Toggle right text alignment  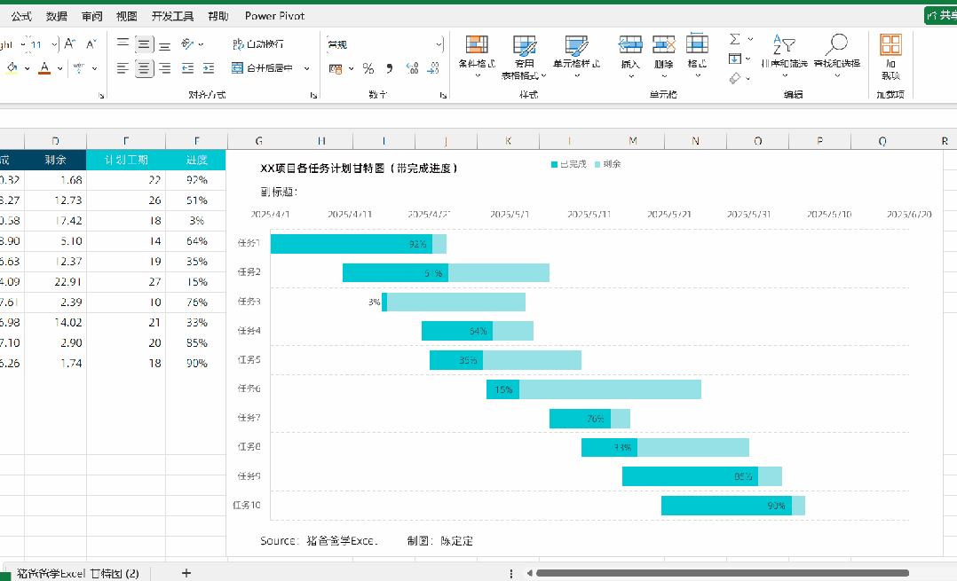coord(165,68)
